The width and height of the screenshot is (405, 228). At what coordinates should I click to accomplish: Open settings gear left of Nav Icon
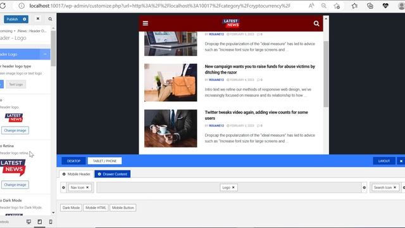pyautogui.click(x=63, y=187)
